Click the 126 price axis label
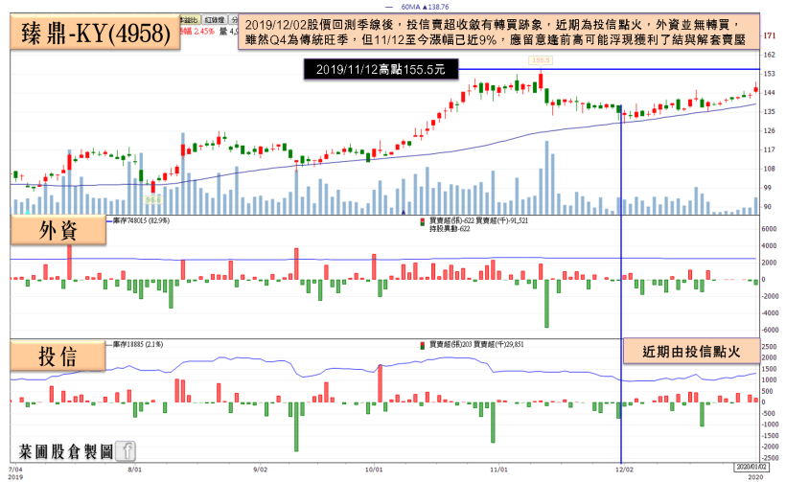 [770, 130]
